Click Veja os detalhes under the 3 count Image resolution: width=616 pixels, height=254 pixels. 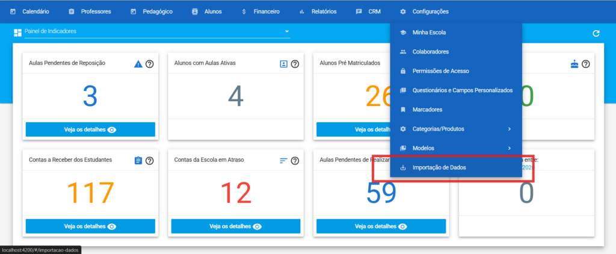click(90, 129)
